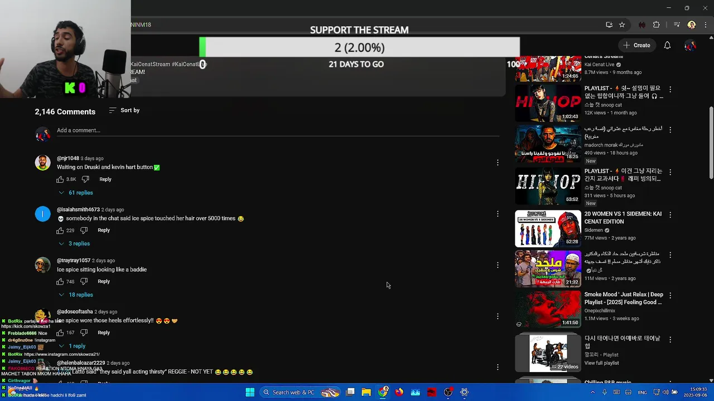Open the YouTube account avatar menu
This screenshot has width=714, height=401.
[690, 45]
